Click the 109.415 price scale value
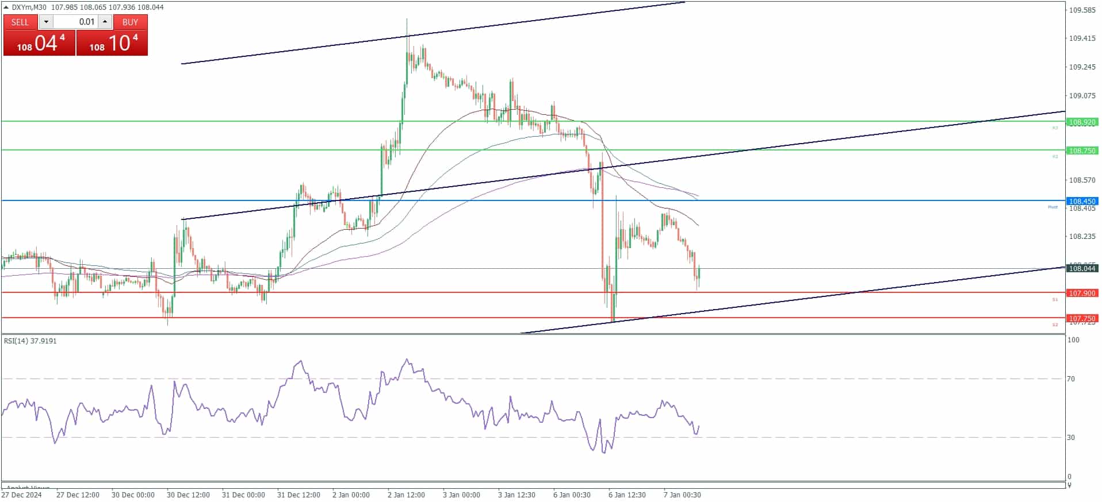Viewport: 1102px width, 502px height. tap(1082, 38)
